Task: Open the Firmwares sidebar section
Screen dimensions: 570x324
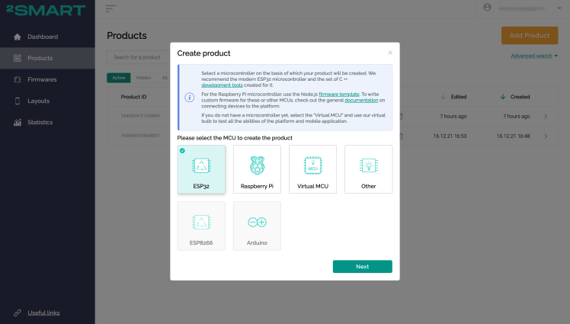Action: pos(42,79)
